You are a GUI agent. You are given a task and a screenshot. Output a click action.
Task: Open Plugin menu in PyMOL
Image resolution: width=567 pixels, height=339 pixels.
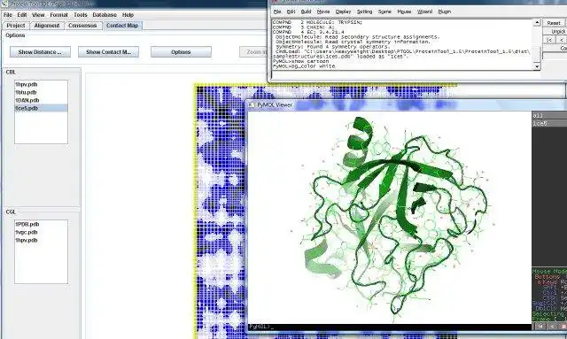[445, 12]
